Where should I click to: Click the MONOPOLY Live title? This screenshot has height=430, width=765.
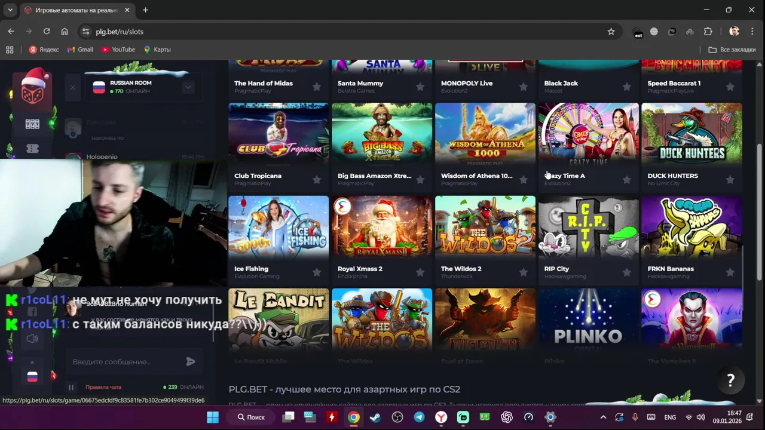click(467, 83)
